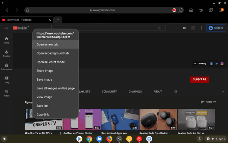Image resolution: width=228 pixels, height=143 pixels.
Task: Select Open in new tab
Action: tap(56, 44)
